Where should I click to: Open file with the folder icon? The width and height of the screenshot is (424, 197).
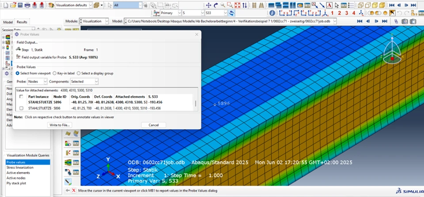click(13, 5)
